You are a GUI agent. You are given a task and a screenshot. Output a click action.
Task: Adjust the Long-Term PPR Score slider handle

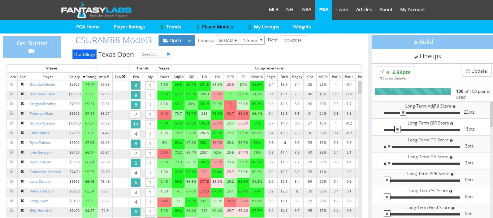[387, 180]
